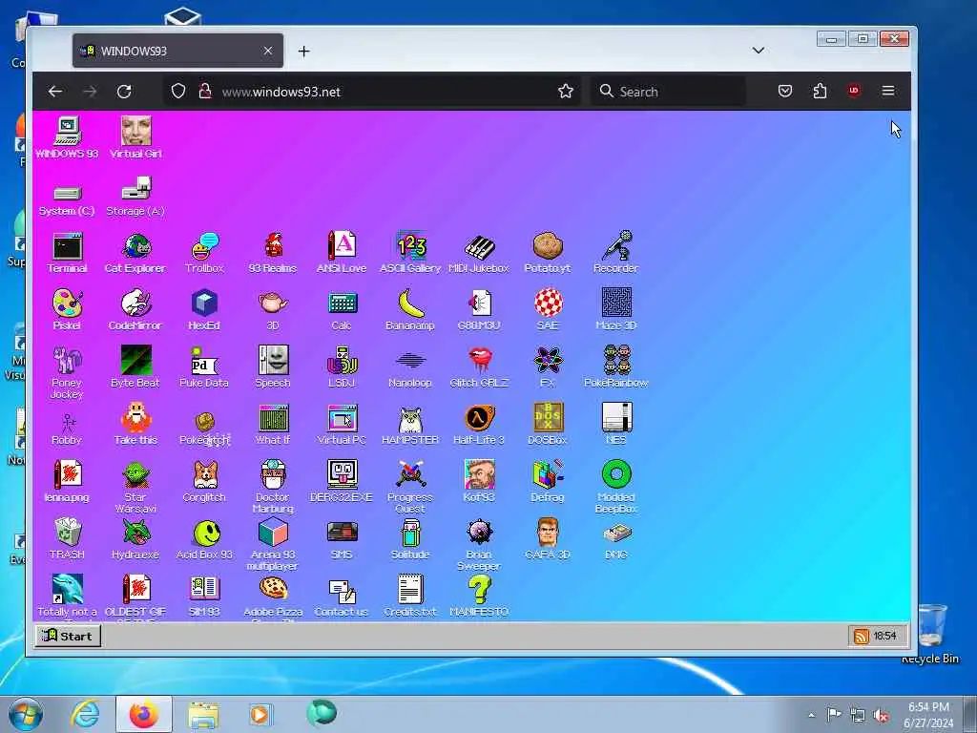
Task: Open the HAMPSTER icon
Action: [x=410, y=425]
